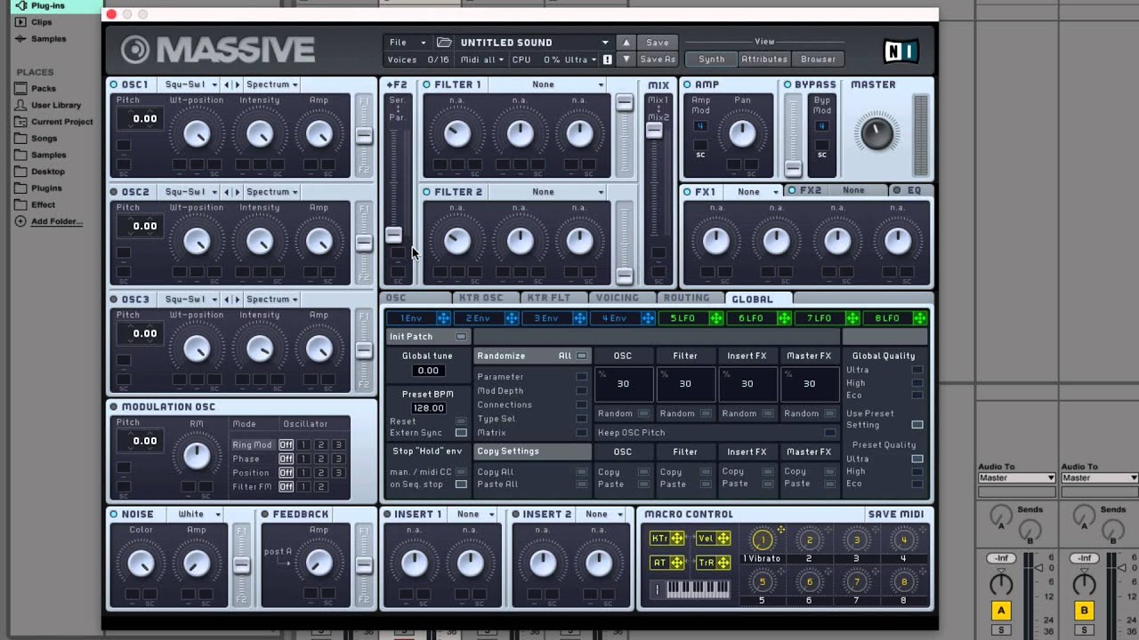Toggle OSC2 power button
The height and width of the screenshot is (640, 1139).
pyautogui.click(x=114, y=192)
